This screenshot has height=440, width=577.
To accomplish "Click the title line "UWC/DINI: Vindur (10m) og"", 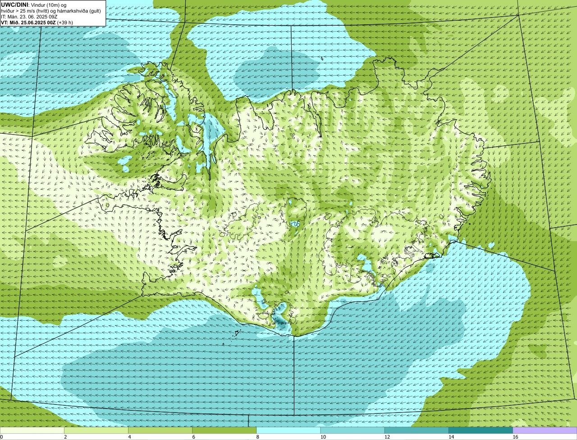I will pos(34,4).
